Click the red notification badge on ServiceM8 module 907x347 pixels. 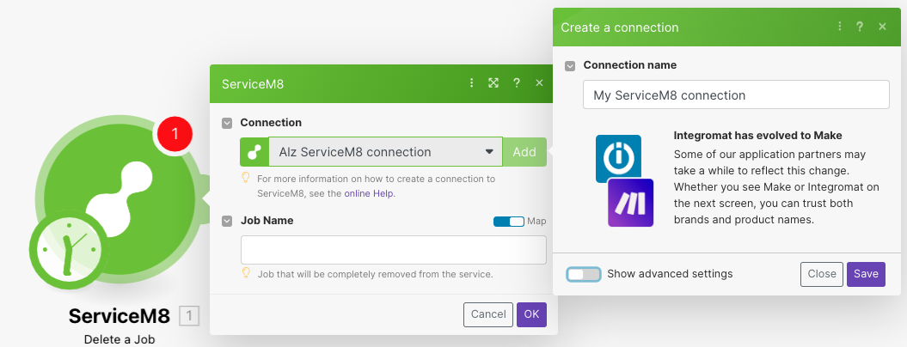[x=175, y=136]
